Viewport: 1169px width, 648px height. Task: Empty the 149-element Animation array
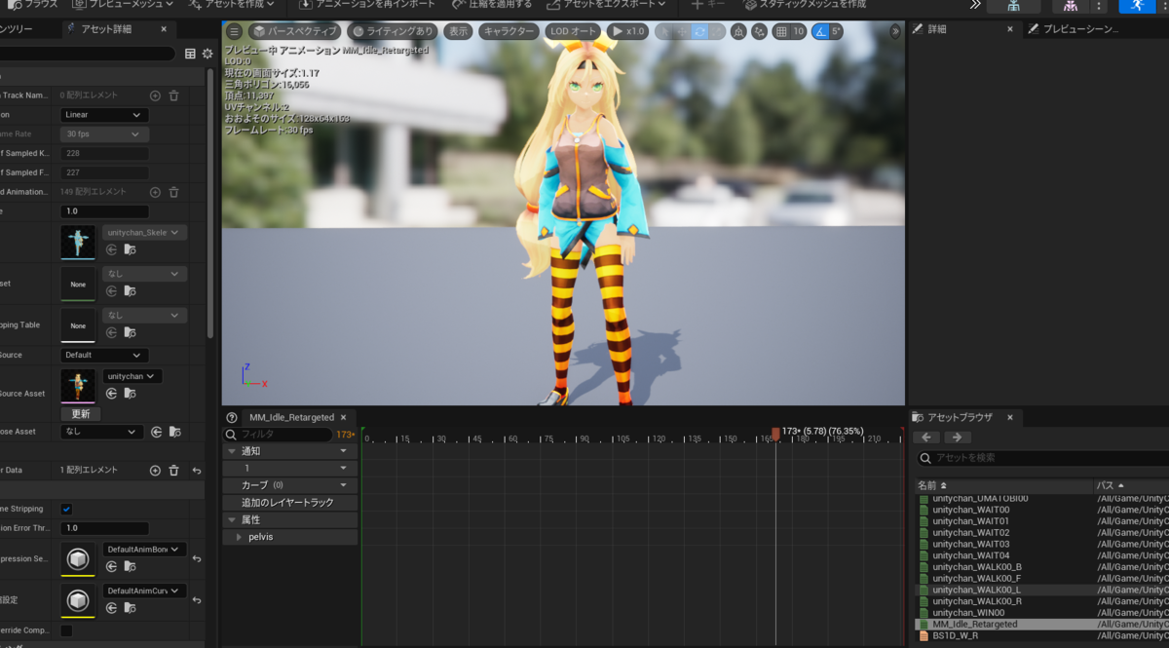tap(173, 192)
